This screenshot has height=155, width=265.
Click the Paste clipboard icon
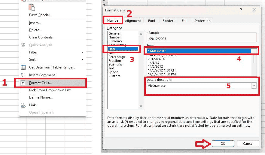[x=32, y=7]
